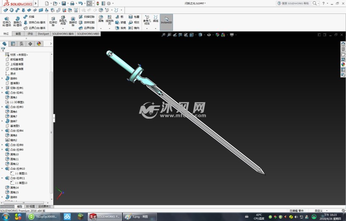The width and height of the screenshot is (346, 221).
Task: Open dropdown arrow under Hole Wizard (异型孔向导)
Action: pos(63,28)
